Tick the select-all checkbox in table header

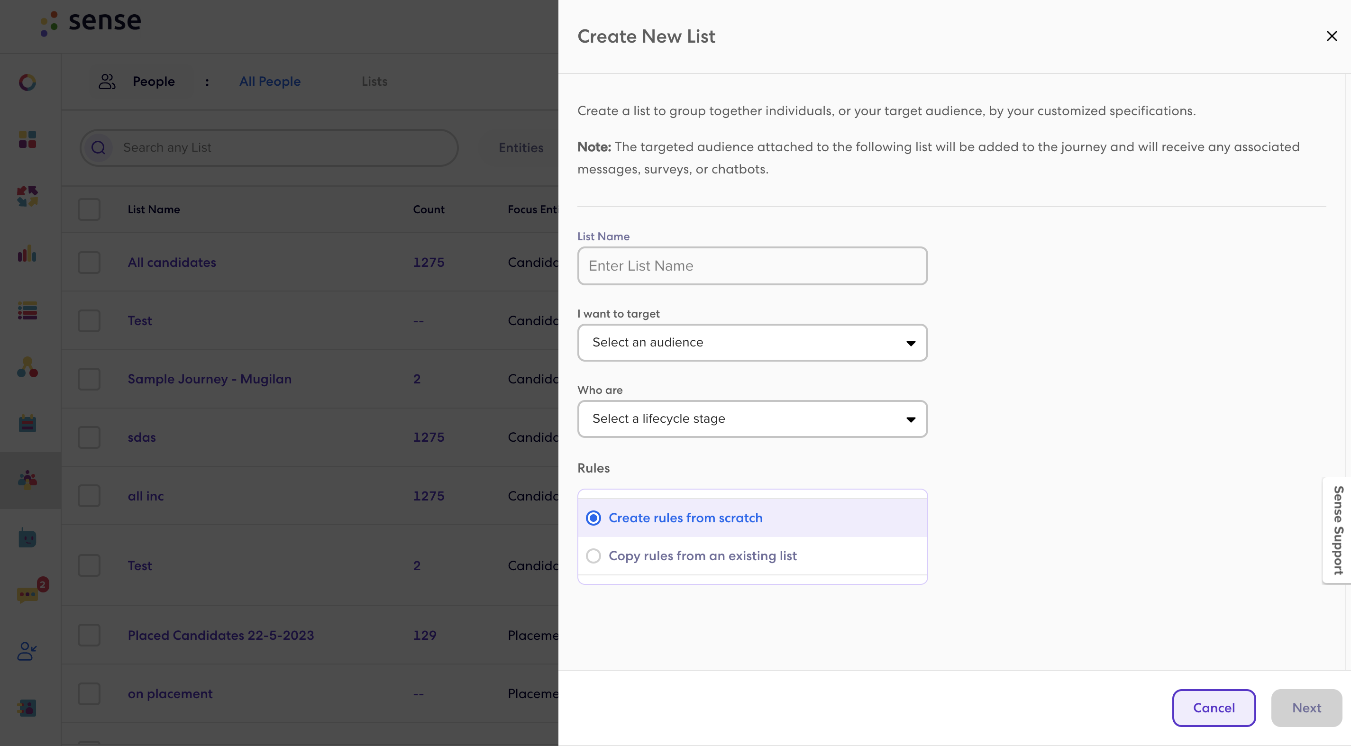click(x=89, y=209)
